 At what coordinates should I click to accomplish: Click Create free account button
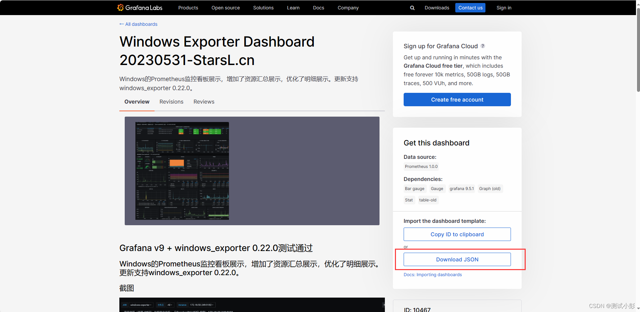point(457,100)
